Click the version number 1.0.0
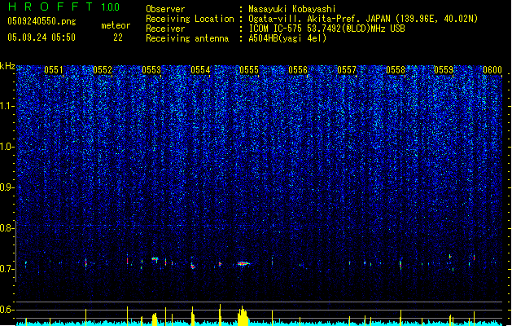 pos(110,7)
